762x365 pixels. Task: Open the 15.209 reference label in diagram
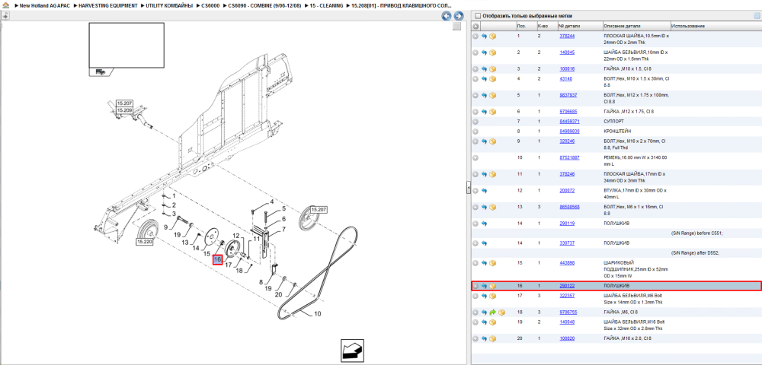coord(124,110)
